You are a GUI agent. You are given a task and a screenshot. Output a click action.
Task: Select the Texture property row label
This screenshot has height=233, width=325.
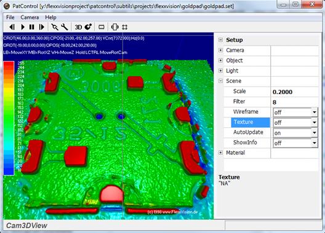click(x=251, y=122)
